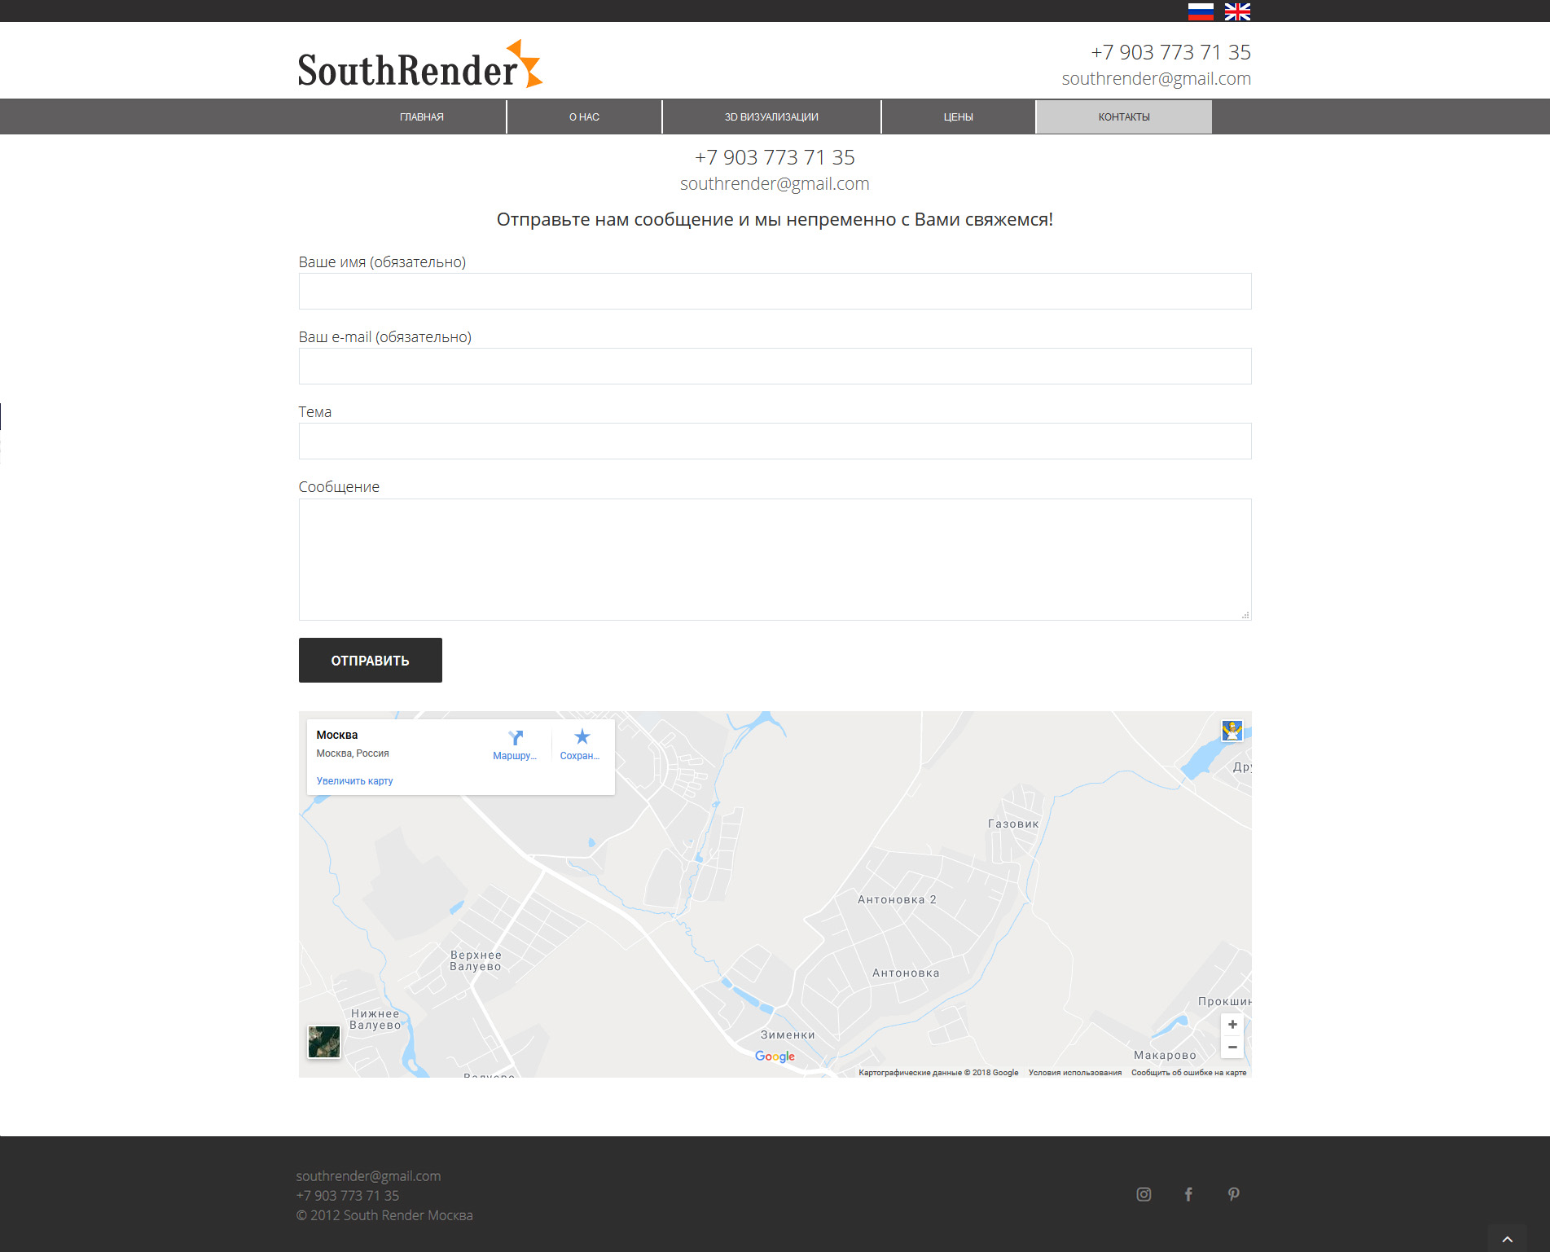Open the Instagram page from footer
This screenshot has height=1252, width=1550.
click(x=1144, y=1194)
